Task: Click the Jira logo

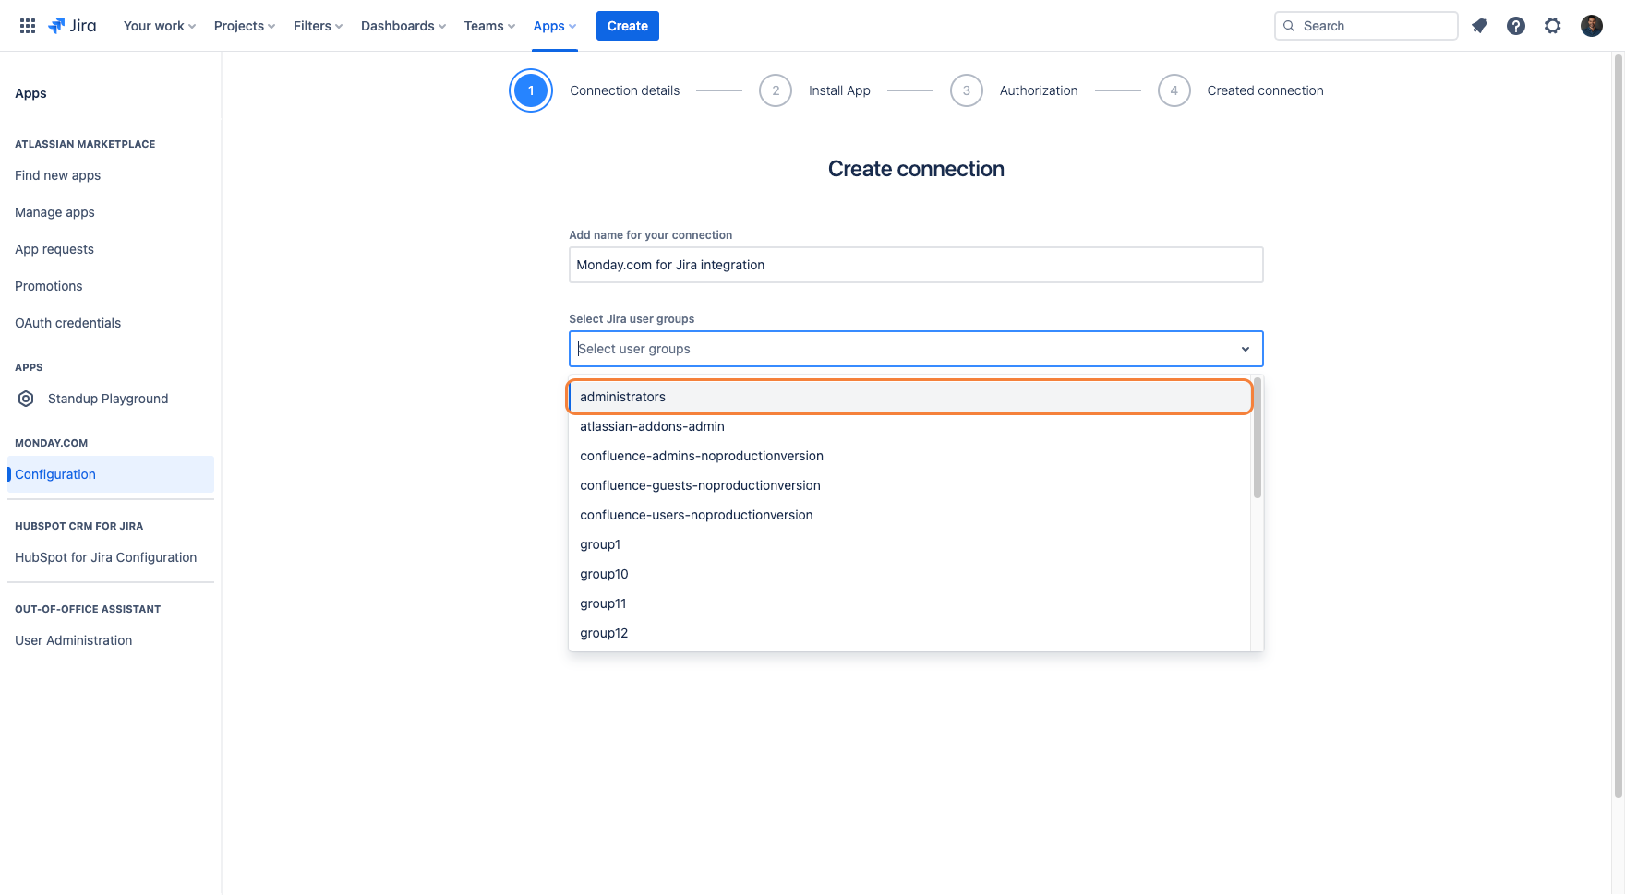Action: tap(72, 26)
